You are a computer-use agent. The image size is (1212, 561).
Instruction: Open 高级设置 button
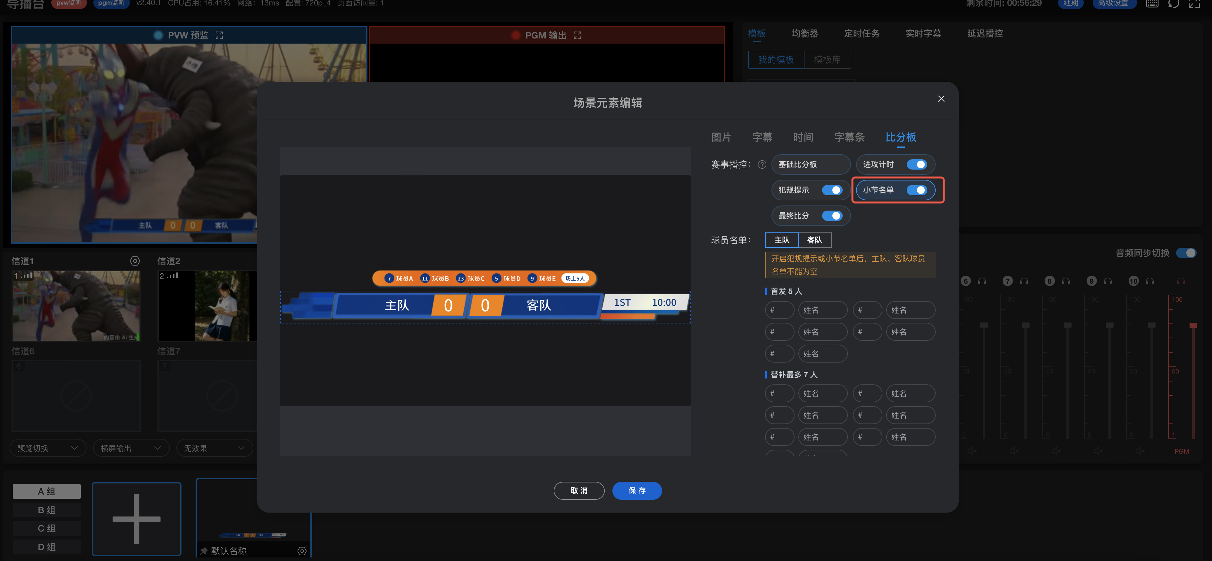click(x=1114, y=3)
